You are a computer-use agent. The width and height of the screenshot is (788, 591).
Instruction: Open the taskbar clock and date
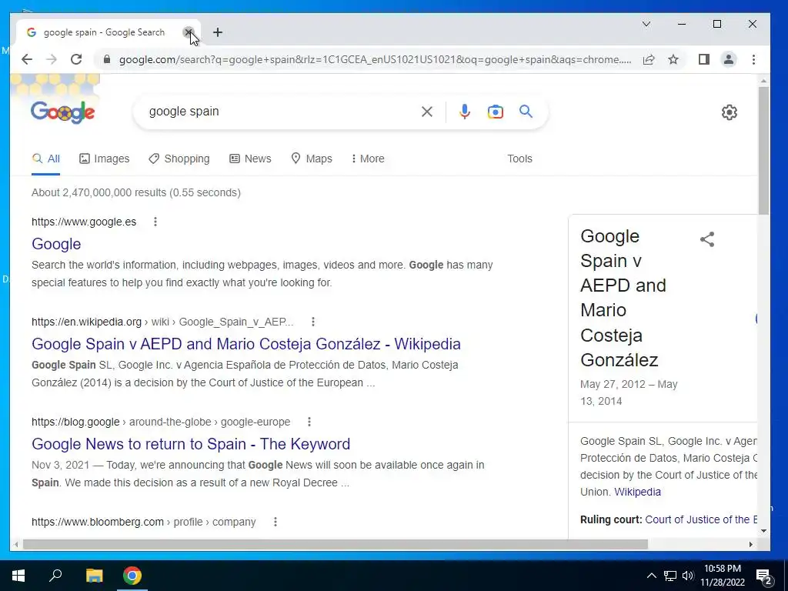tap(723, 576)
